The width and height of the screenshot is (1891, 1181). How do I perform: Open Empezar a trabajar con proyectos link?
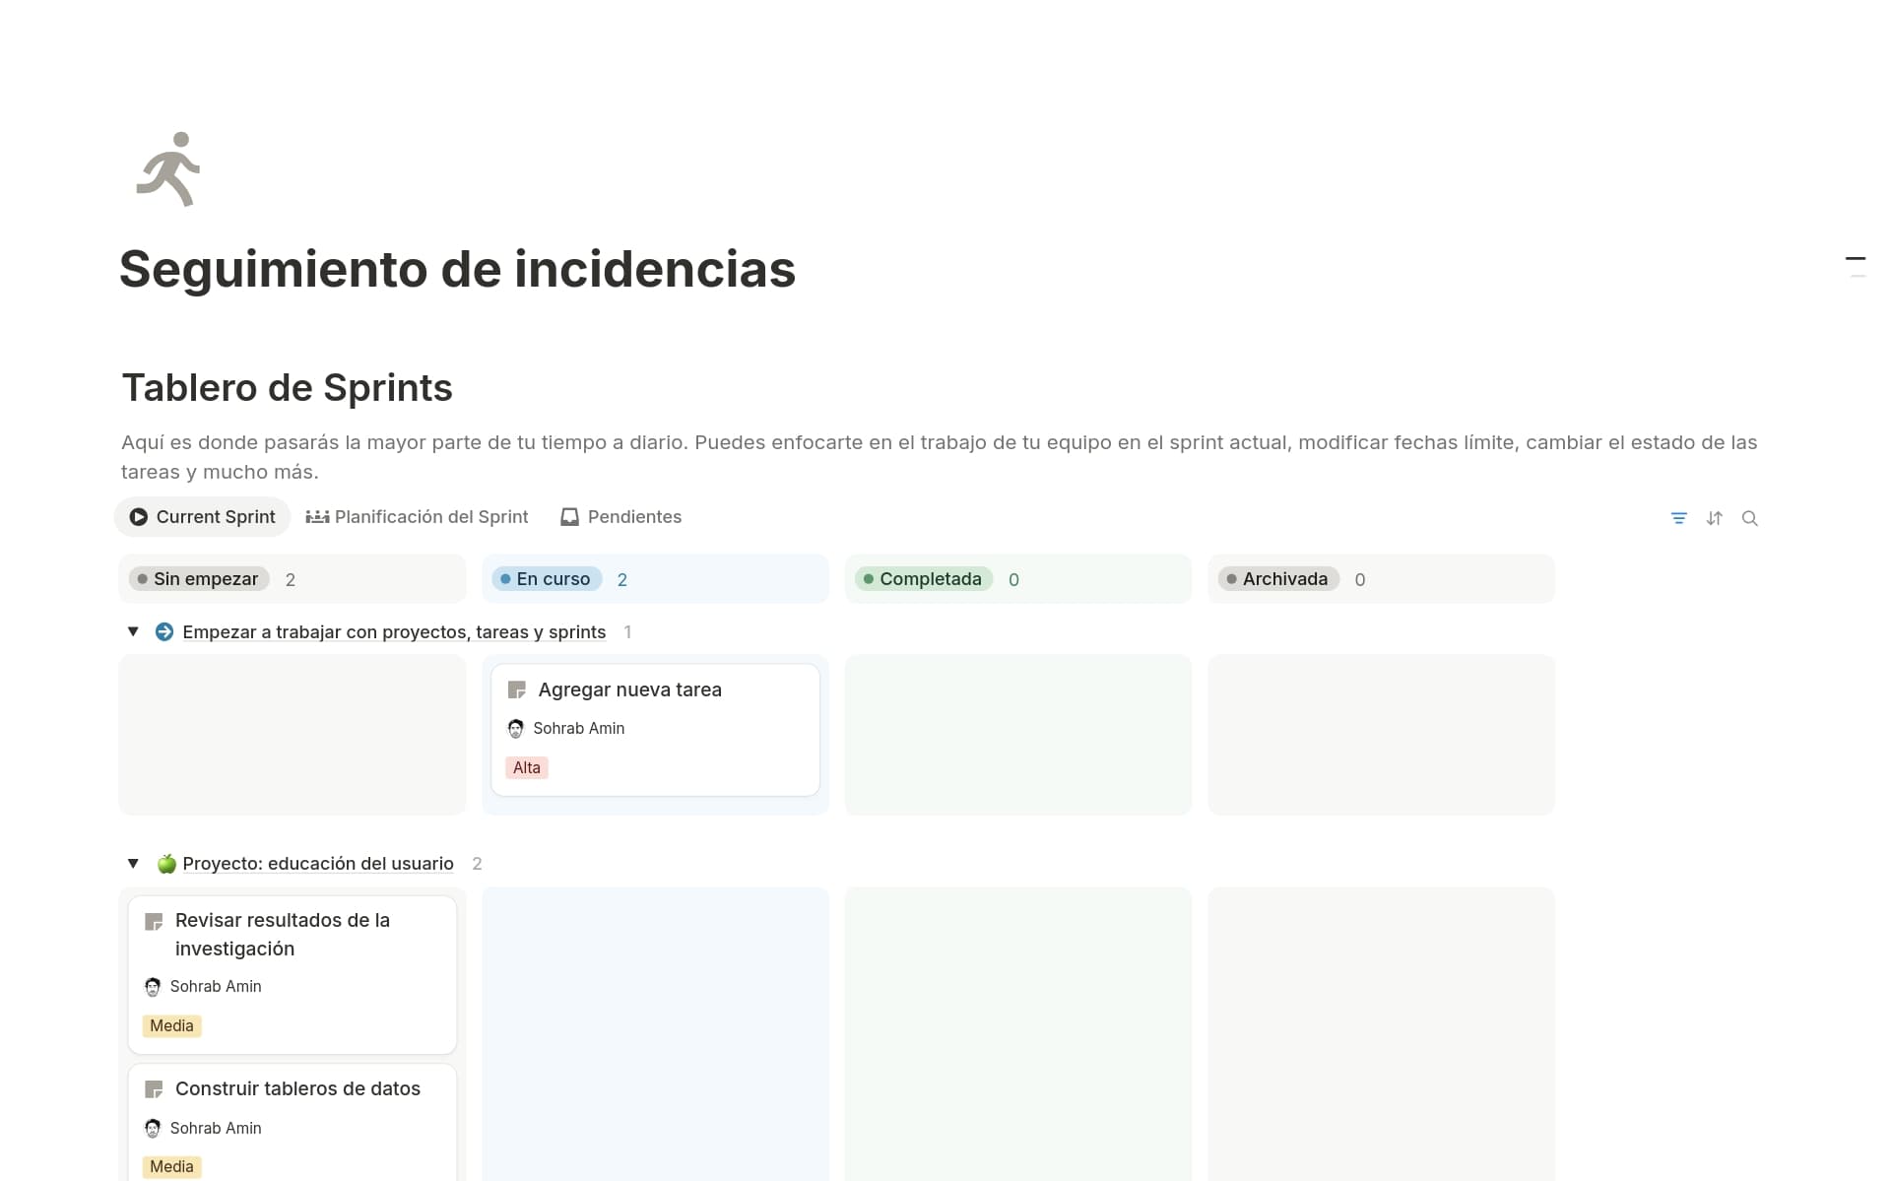(393, 632)
